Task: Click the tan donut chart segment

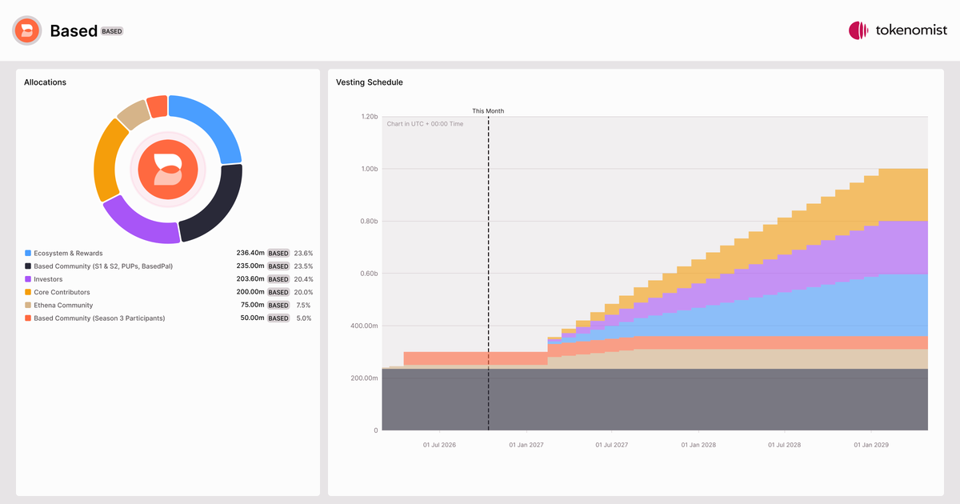Action: (133, 114)
